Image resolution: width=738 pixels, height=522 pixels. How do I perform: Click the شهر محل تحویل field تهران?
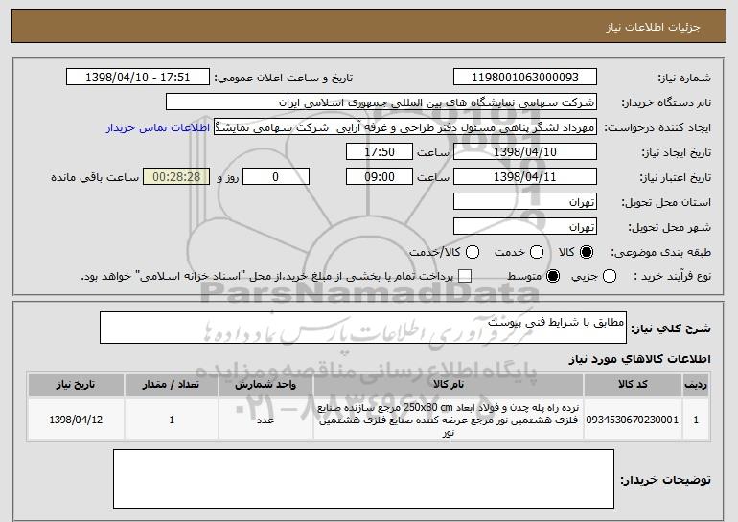point(525,227)
